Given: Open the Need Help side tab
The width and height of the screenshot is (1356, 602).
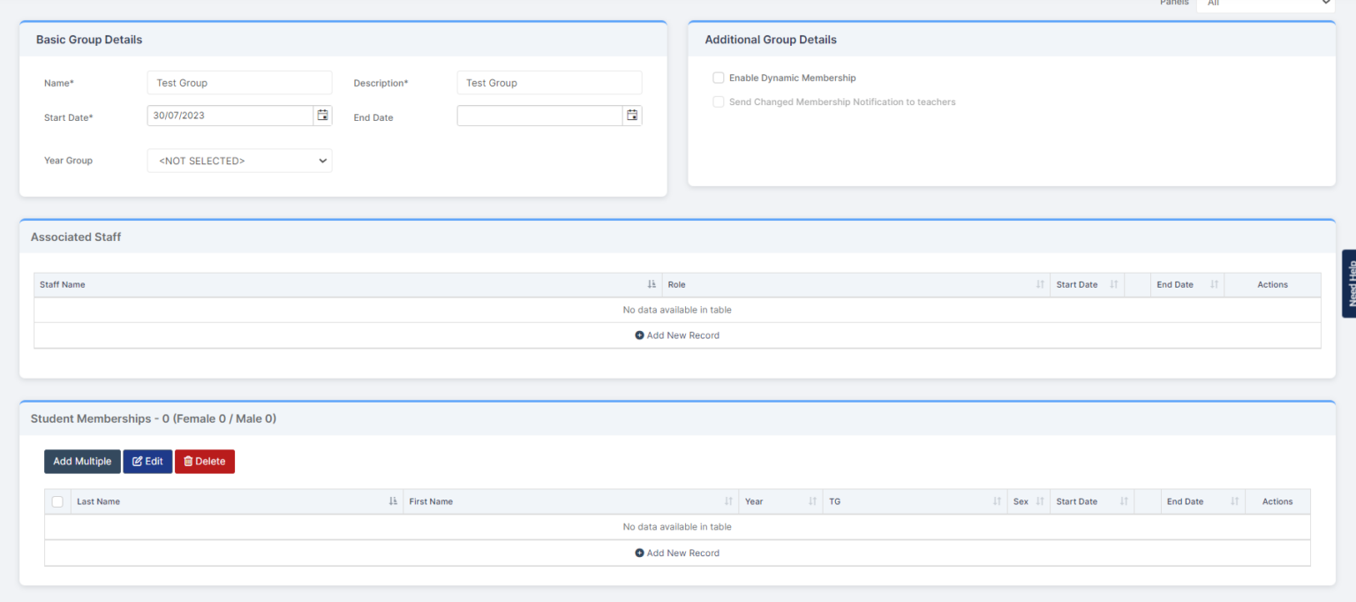Looking at the screenshot, I should pyautogui.click(x=1350, y=282).
